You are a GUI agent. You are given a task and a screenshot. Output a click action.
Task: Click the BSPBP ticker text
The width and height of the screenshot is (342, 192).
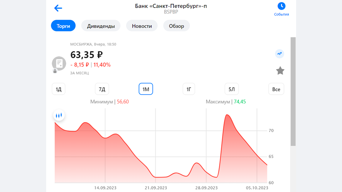[x=171, y=12]
